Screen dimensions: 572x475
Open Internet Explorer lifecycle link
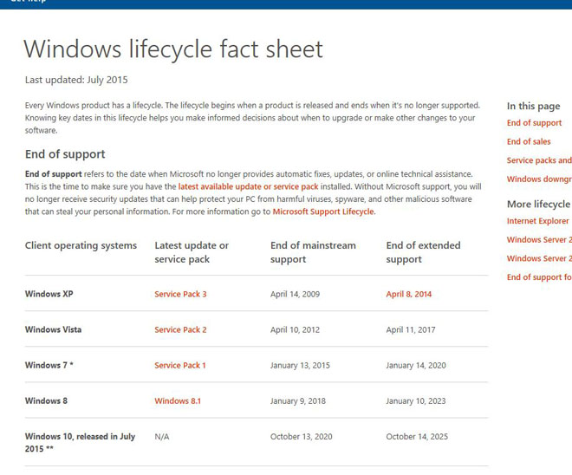tap(537, 221)
